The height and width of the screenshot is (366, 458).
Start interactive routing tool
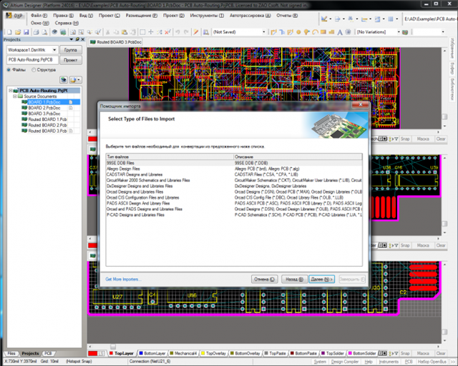coord(273,32)
